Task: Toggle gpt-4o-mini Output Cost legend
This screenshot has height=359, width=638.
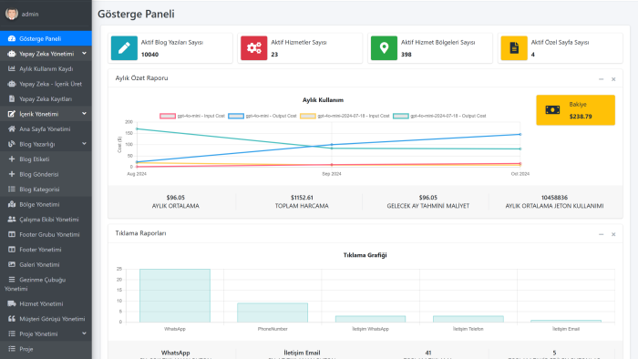Action: pyautogui.click(x=262, y=116)
